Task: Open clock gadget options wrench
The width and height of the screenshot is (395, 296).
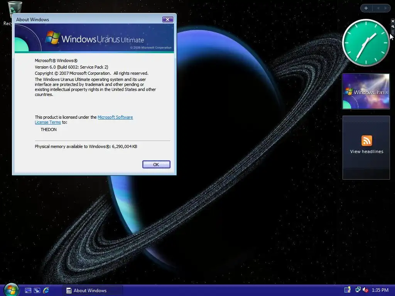Action: point(392,26)
